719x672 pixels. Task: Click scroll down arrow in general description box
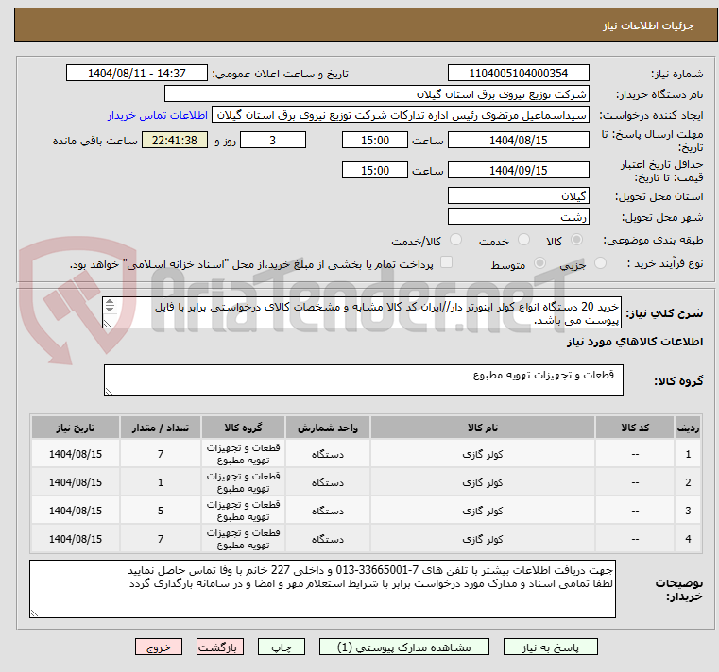110,311
